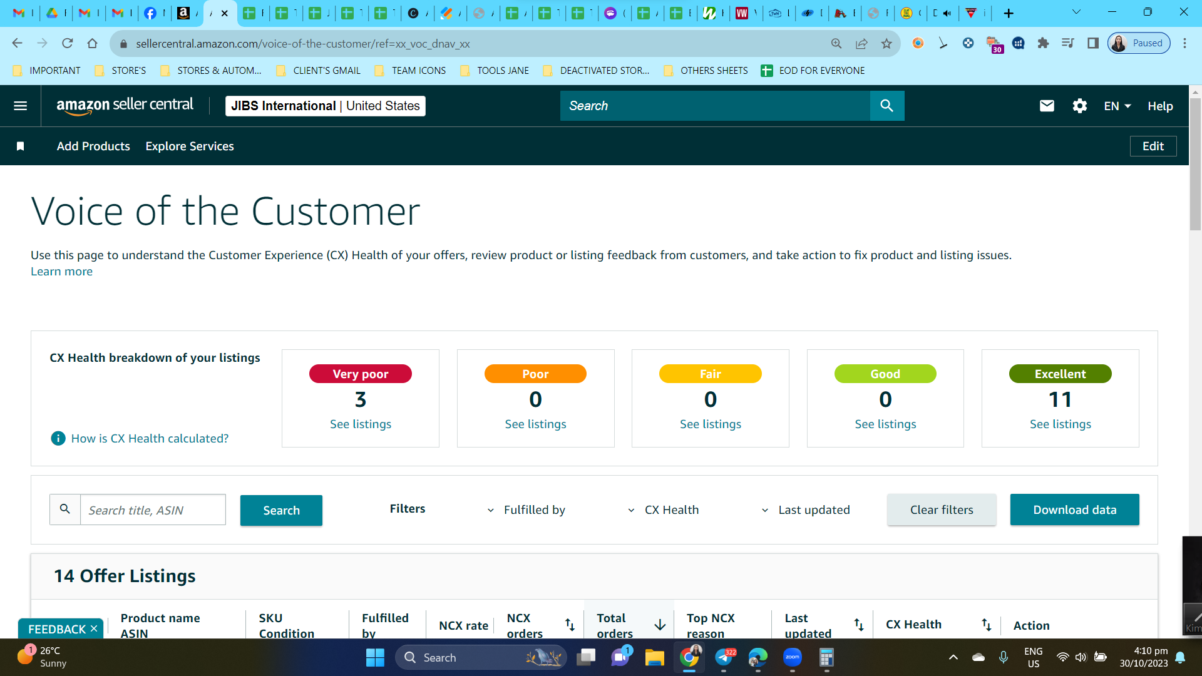Click the teal Search button

[281, 510]
